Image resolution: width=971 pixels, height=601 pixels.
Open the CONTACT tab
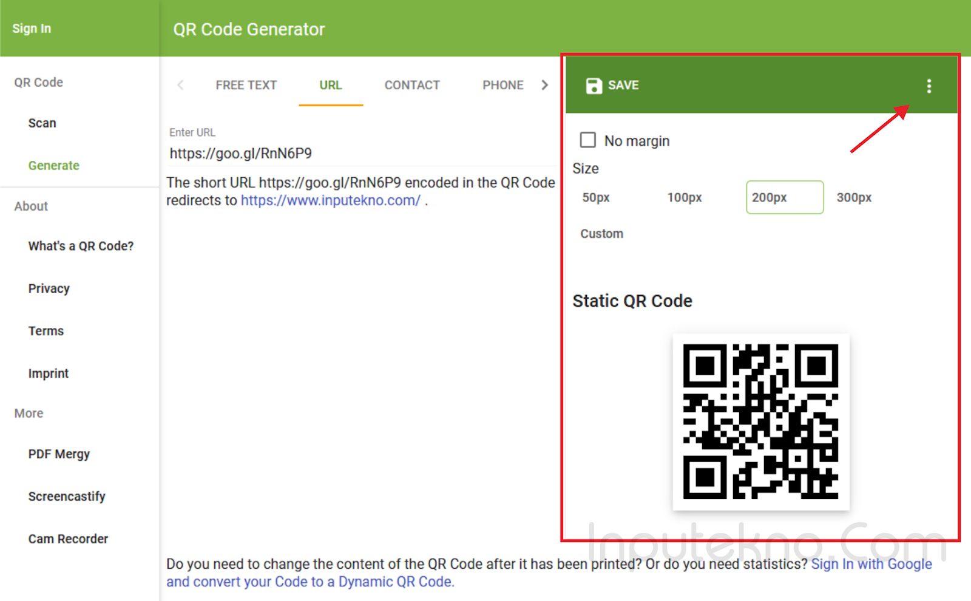coord(412,85)
